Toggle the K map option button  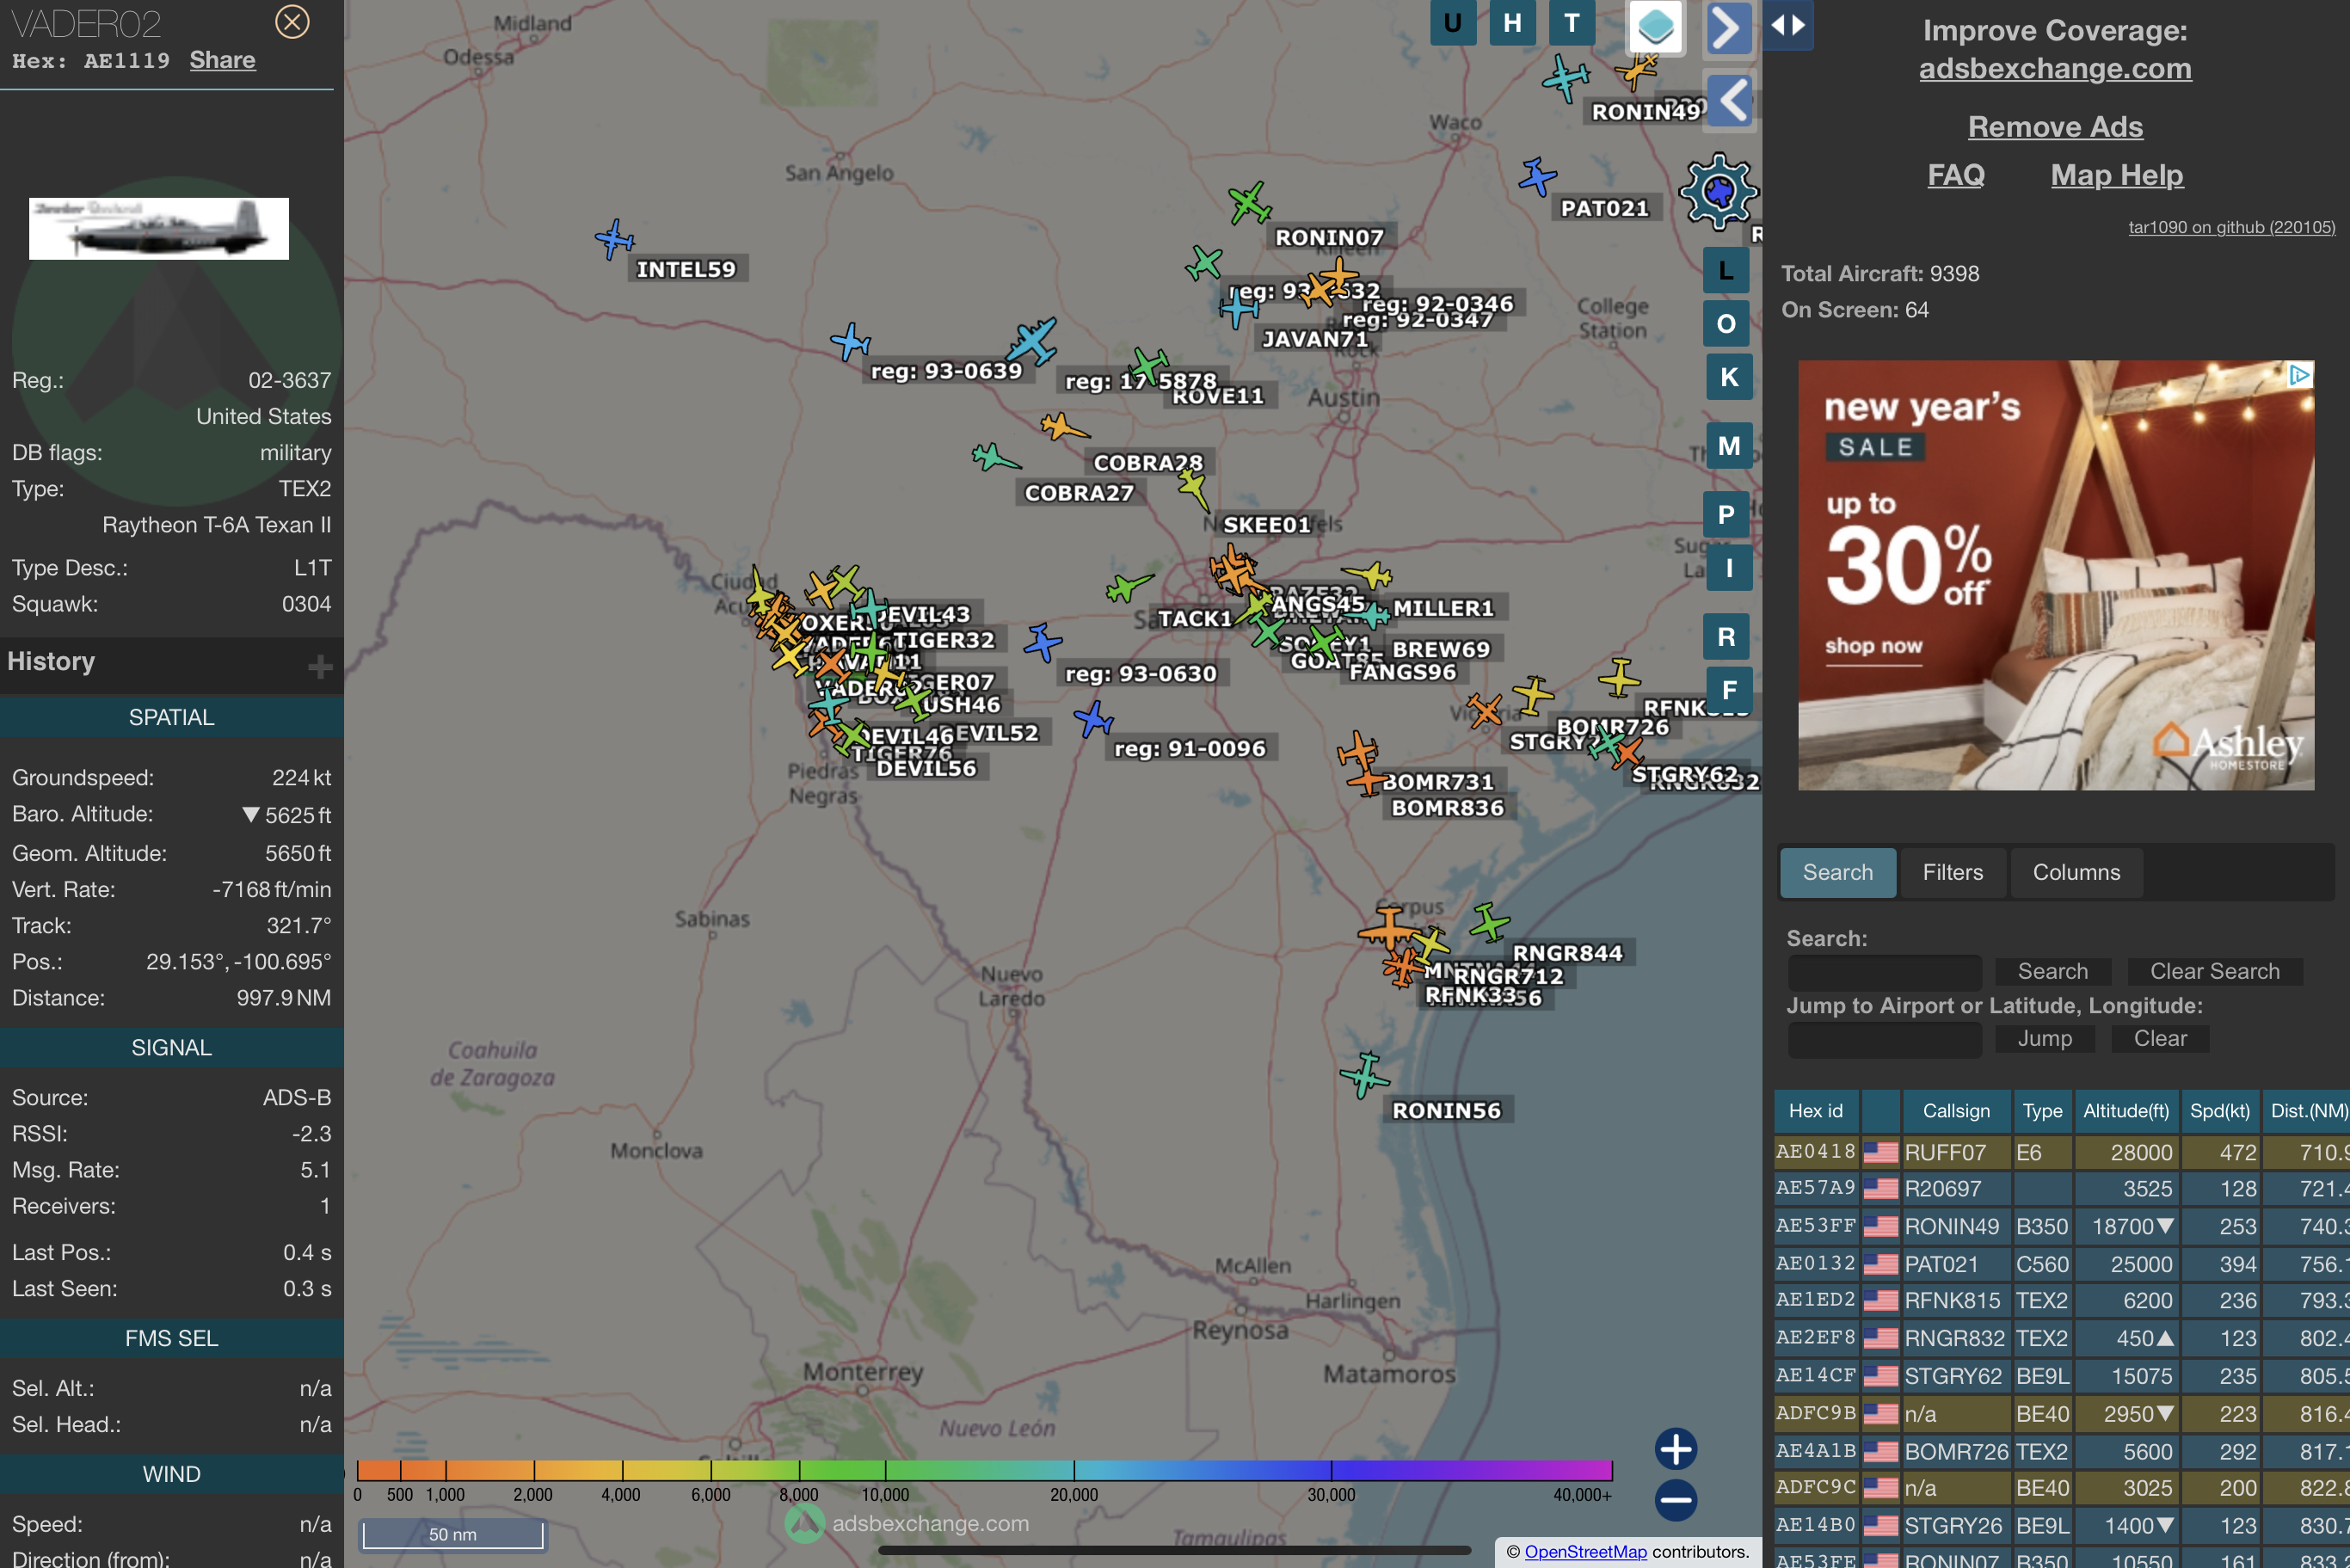pyautogui.click(x=1729, y=377)
